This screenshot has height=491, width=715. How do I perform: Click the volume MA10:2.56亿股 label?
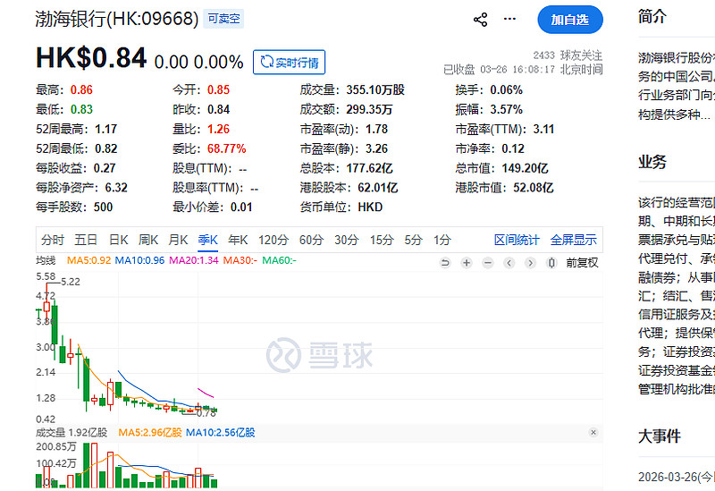pyautogui.click(x=220, y=432)
